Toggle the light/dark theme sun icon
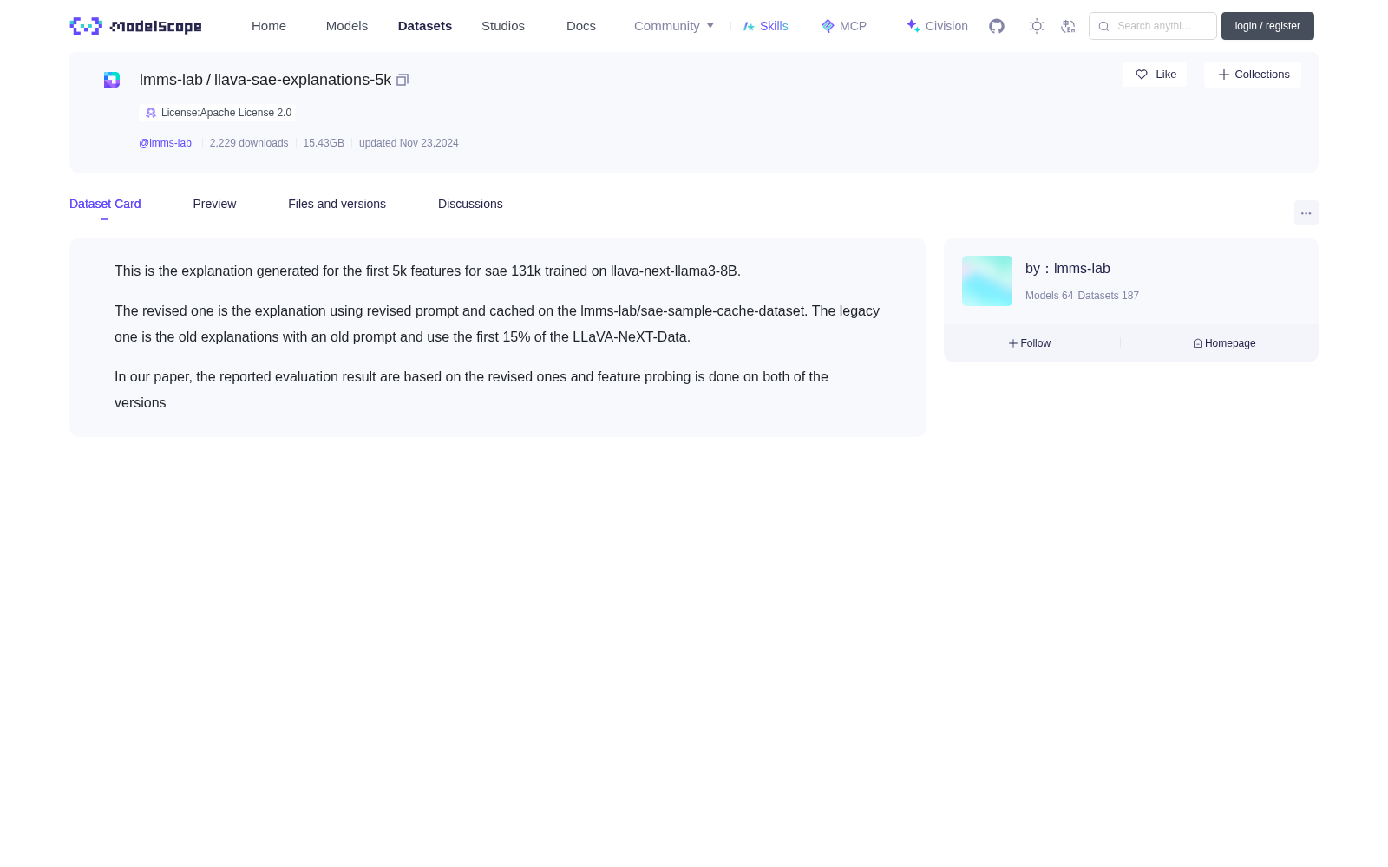 [x=1037, y=26]
